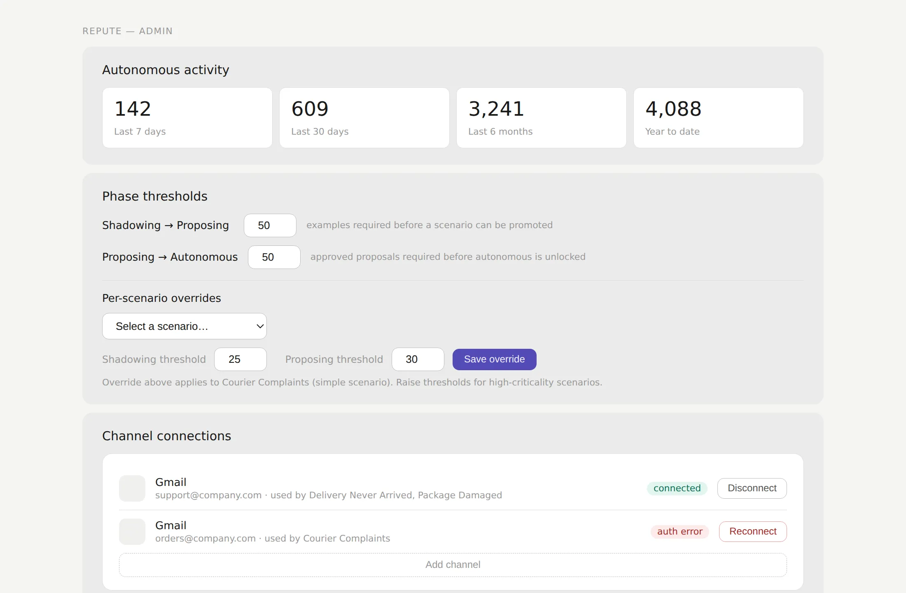
Task: Focus the Shadowing threshold override field
Action: (x=241, y=359)
